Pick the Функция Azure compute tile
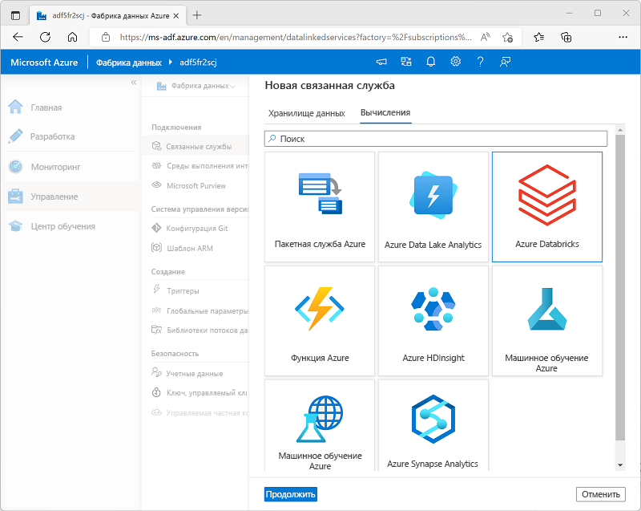The width and height of the screenshot is (641, 511). click(x=320, y=321)
